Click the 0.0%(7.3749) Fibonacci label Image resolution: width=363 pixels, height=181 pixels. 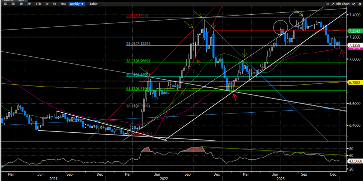(137, 16)
